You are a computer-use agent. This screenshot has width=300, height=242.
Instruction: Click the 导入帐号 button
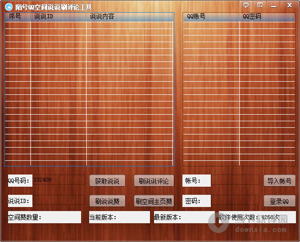280,181
